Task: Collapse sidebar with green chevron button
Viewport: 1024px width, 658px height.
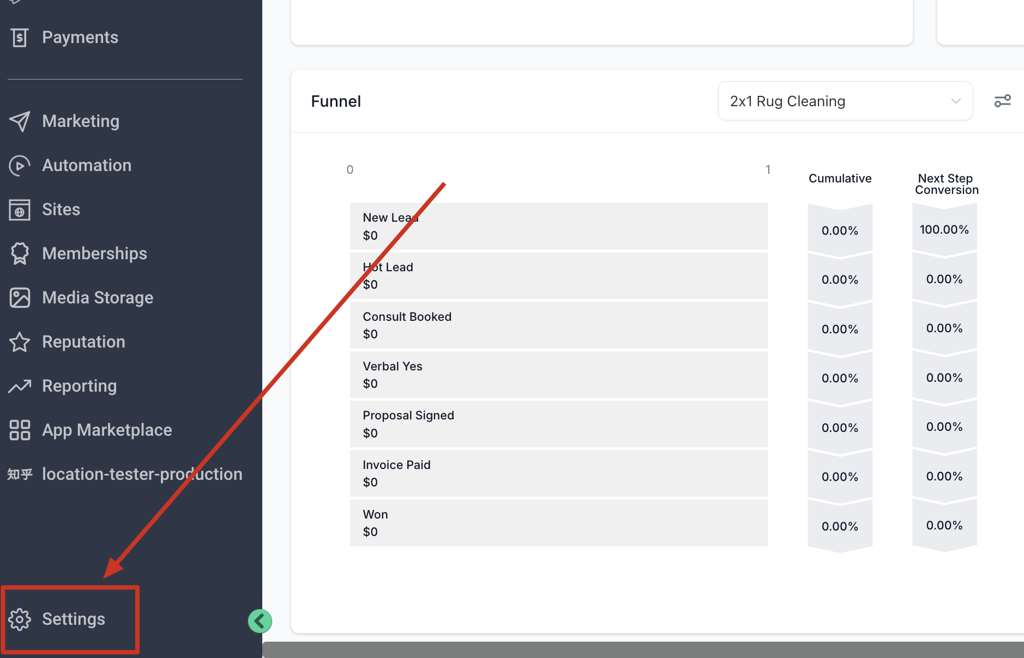Action: pos(260,621)
